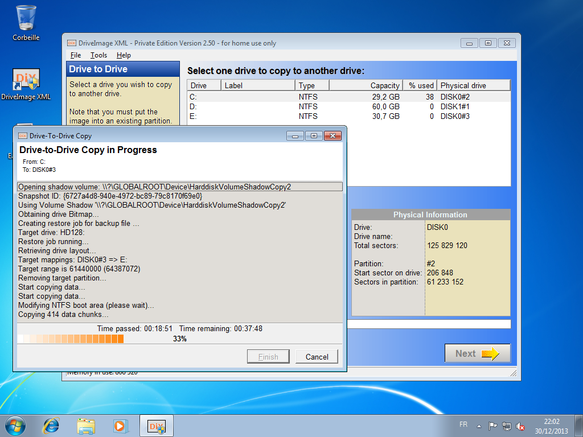The image size is (583, 437).
Task: Maximize the DriveImage XML main window
Action: [x=488, y=43]
